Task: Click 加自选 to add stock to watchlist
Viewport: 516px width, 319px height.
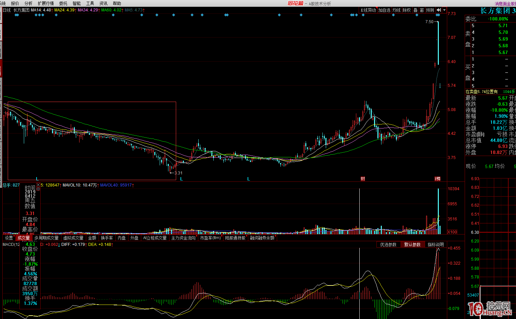Action: click(x=384, y=10)
